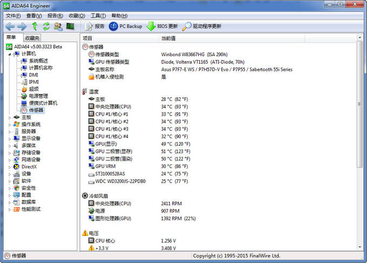Click the scroll down arrow of list
Viewport: 367px width, 263px height.
click(360, 247)
